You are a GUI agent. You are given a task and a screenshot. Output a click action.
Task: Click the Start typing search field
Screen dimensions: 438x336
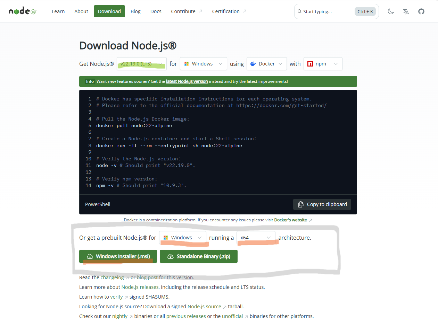[x=327, y=11]
